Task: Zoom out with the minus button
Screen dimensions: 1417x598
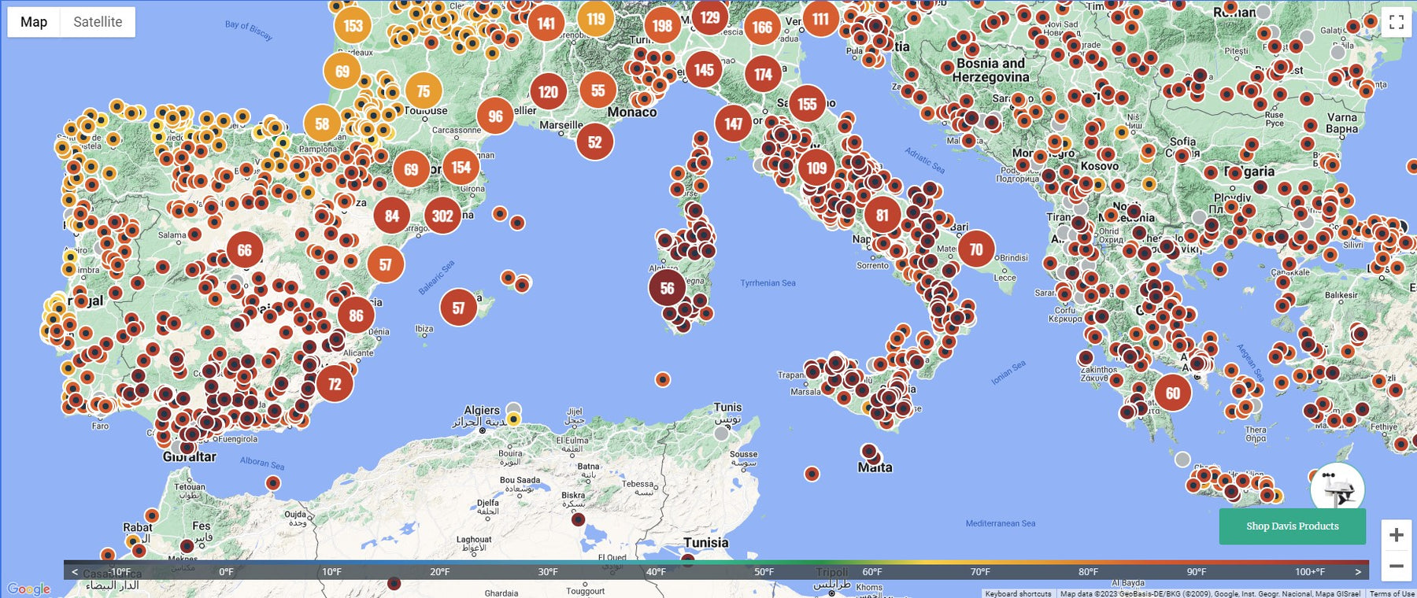Action: tap(1396, 566)
